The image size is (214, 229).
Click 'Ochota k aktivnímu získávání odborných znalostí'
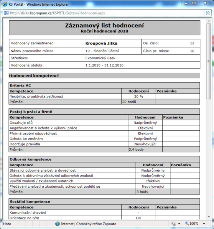click(x=51, y=176)
